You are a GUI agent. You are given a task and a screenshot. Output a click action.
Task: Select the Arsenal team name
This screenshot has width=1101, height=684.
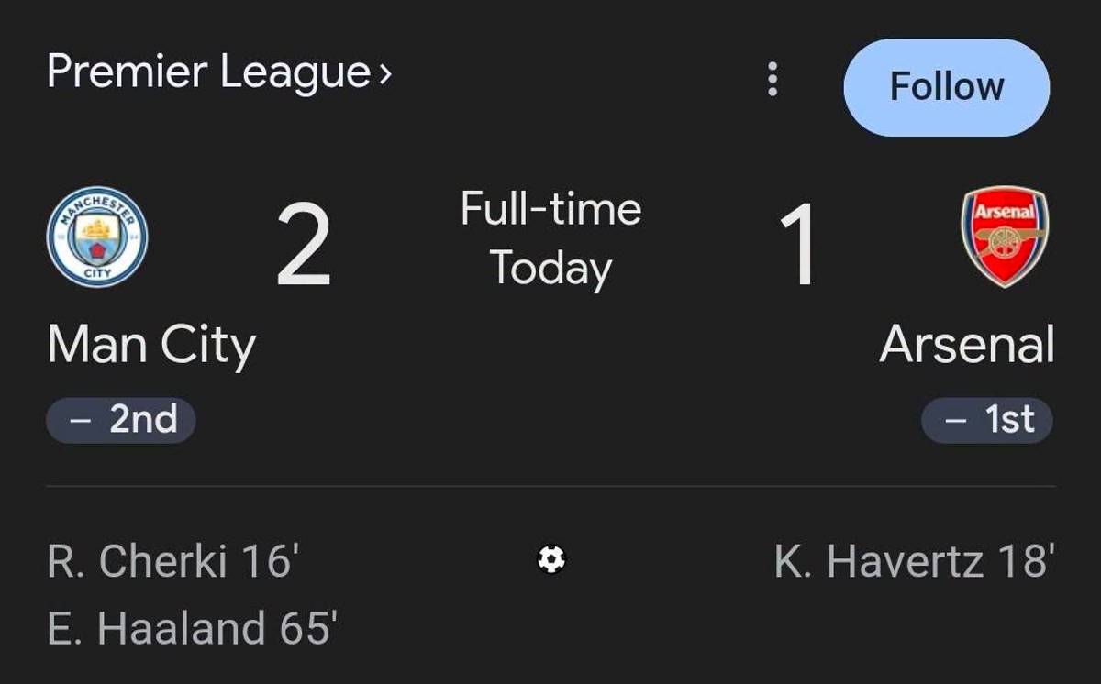click(967, 345)
